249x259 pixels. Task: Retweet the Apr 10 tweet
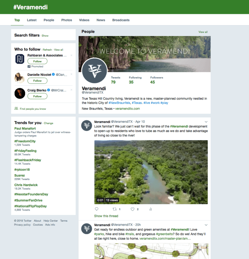[114, 209]
